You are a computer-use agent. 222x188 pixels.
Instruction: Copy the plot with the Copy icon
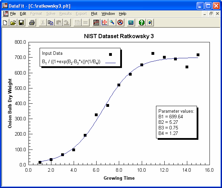tap(50, 23)
